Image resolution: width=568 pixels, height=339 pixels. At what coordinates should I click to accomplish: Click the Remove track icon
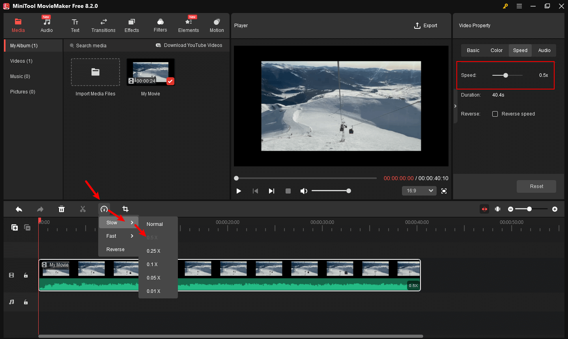click(x=27, y=227)
